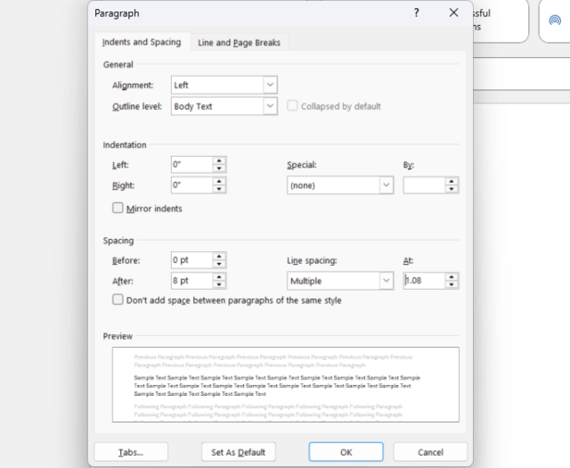Decrease Right indentation with down arrow
This screenshot has height=468, width=570.
coord(219,189)
